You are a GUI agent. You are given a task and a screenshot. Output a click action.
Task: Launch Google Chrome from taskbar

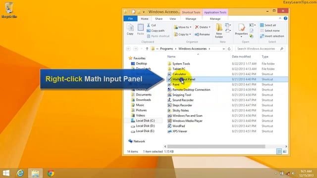(x=51, y=173)
